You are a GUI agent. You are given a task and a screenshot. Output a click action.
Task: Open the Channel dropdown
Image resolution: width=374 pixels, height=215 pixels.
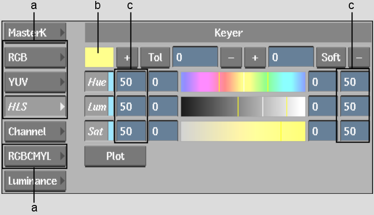35,131
